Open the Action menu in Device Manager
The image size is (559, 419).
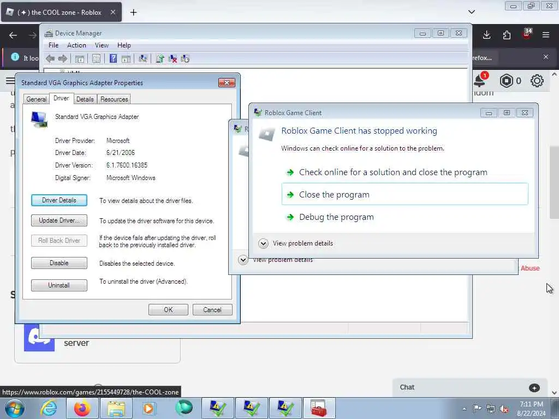(76, 45)
